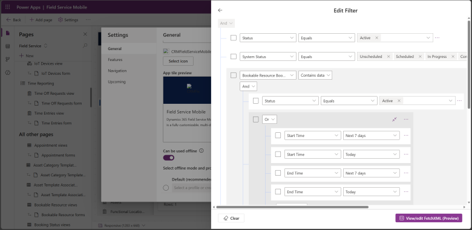Check the Or group checkbox

point(255,119)
